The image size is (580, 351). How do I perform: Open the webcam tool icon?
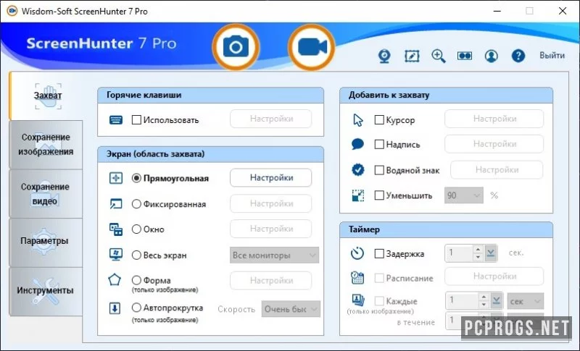click(385, 56)
